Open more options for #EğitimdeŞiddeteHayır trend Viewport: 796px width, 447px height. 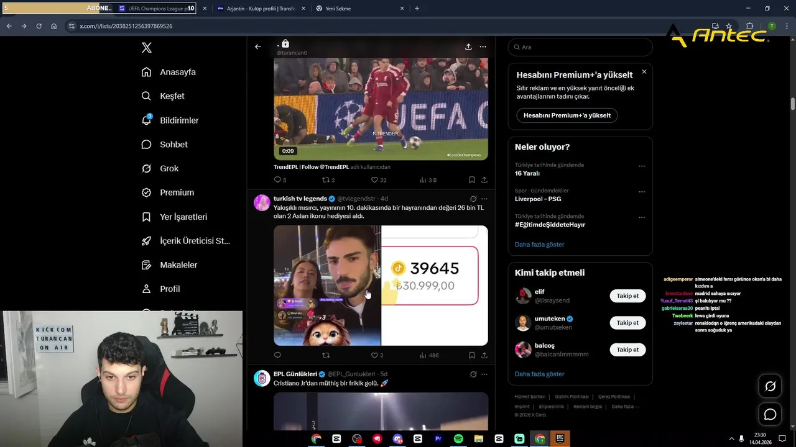642,217
